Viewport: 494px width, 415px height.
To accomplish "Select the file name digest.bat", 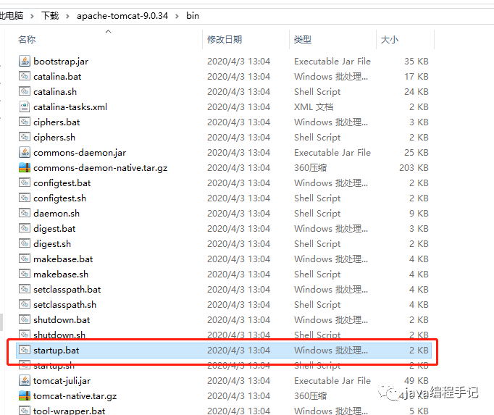I will click(54, 228).
